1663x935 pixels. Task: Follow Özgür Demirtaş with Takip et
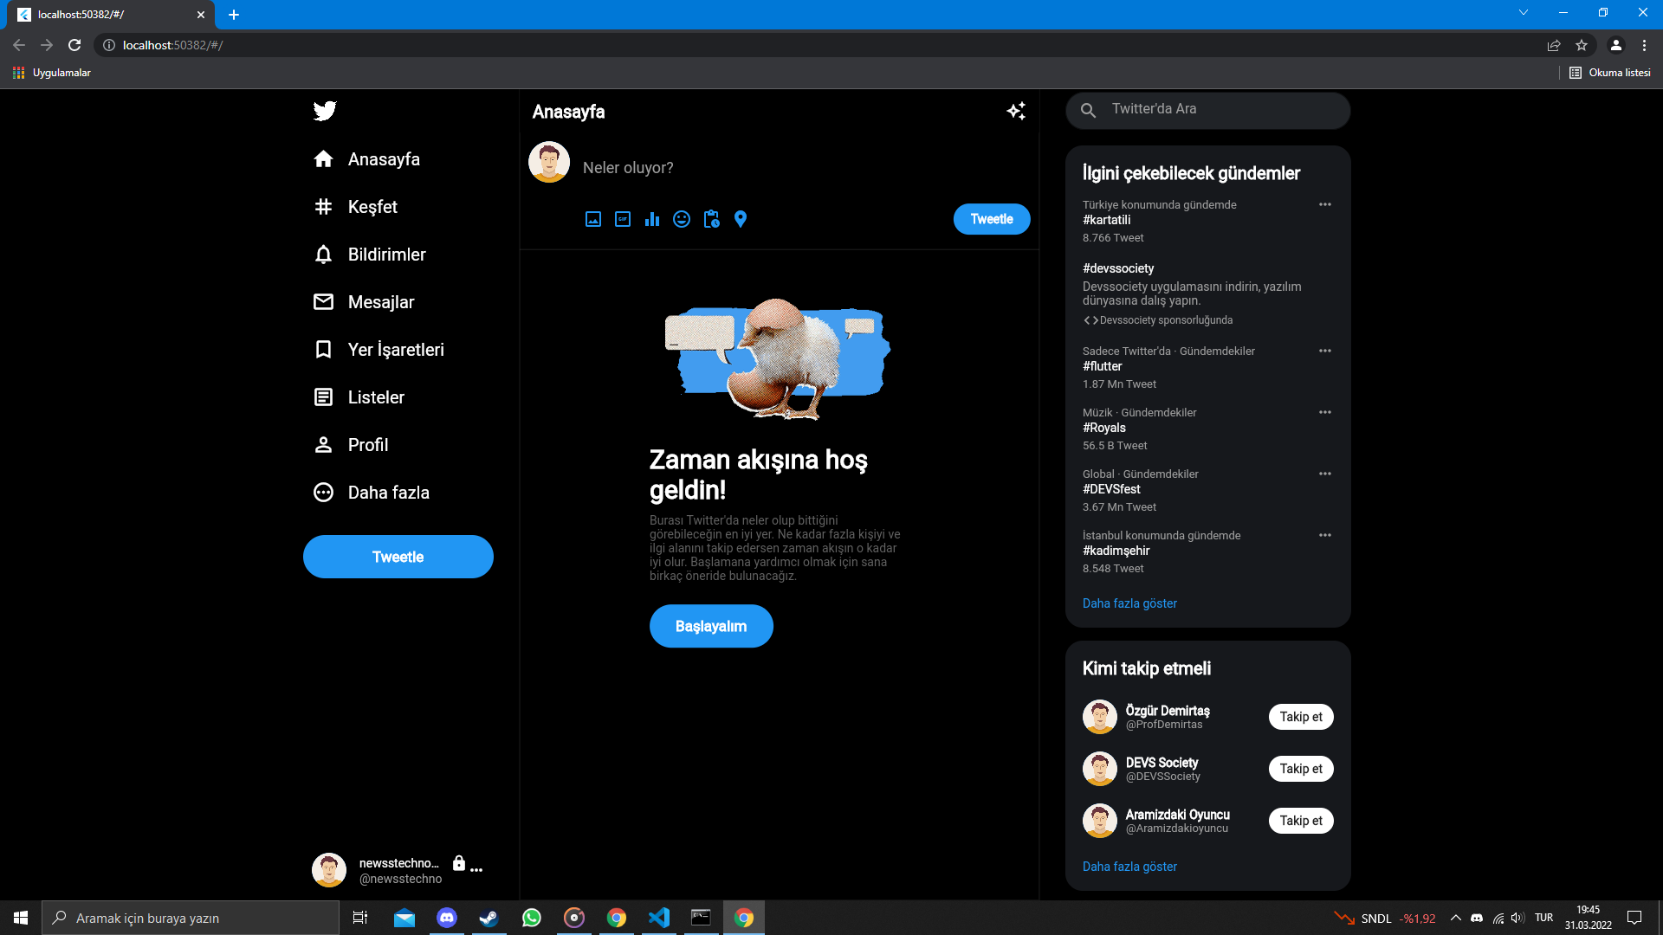(x=1301, y=717)
